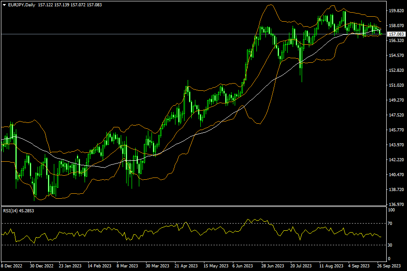
Task: Click the 156.320 price scale label
Action: (396, 41)
